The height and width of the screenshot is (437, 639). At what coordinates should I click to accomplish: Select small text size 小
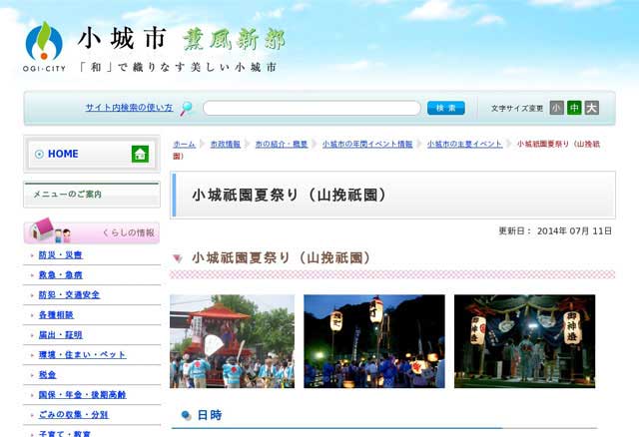click(557, 108)
